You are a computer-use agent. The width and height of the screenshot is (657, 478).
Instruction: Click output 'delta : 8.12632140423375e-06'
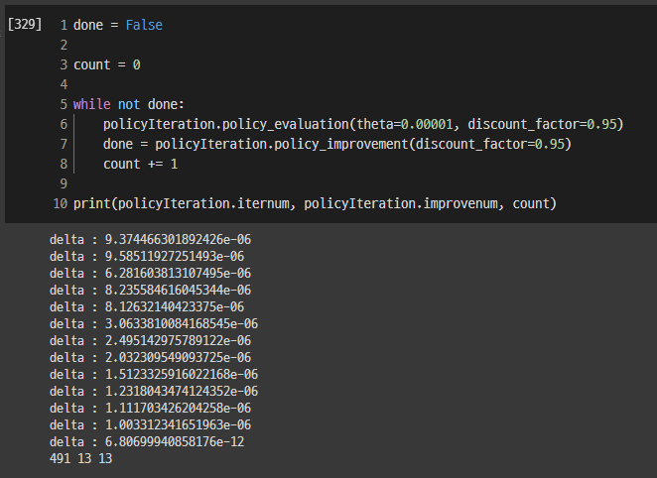click(147, 306)
